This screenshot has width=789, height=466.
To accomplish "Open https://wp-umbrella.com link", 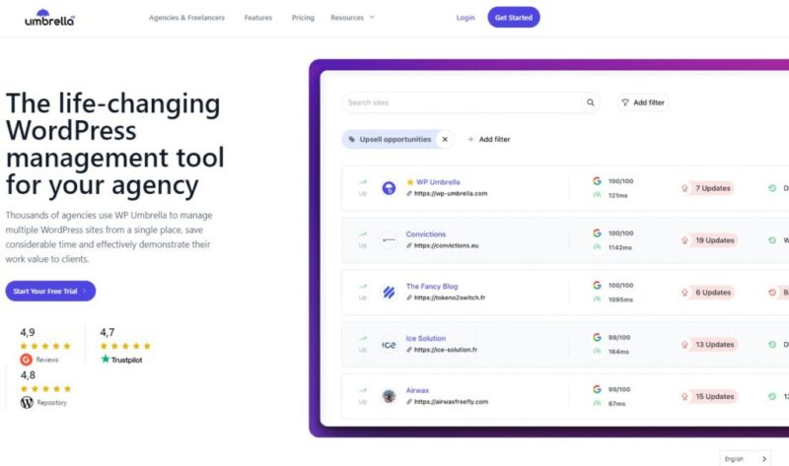I will click(451, 193).
